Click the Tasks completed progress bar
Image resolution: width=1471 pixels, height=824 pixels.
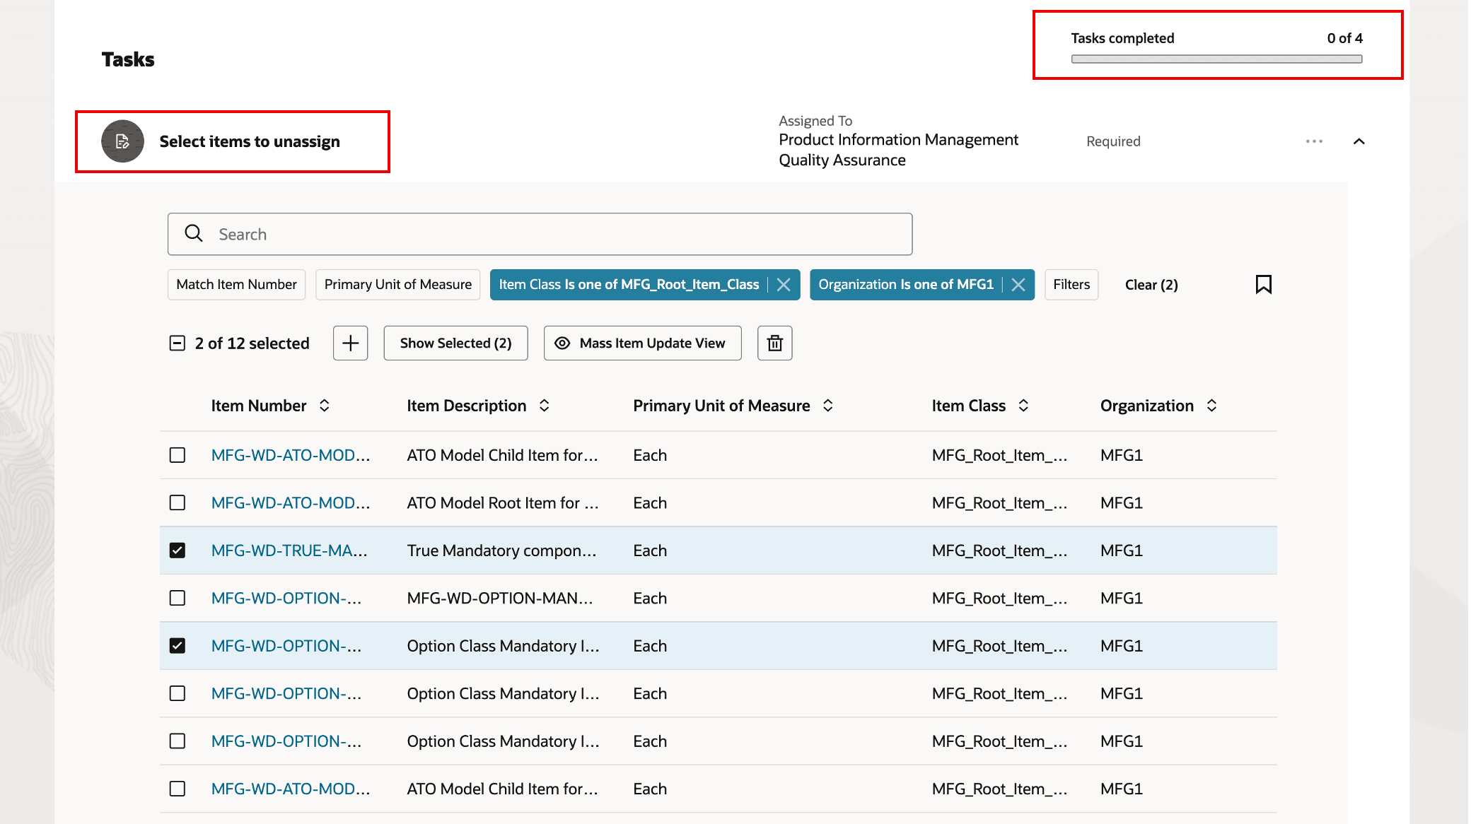[x=1216, y=59]
